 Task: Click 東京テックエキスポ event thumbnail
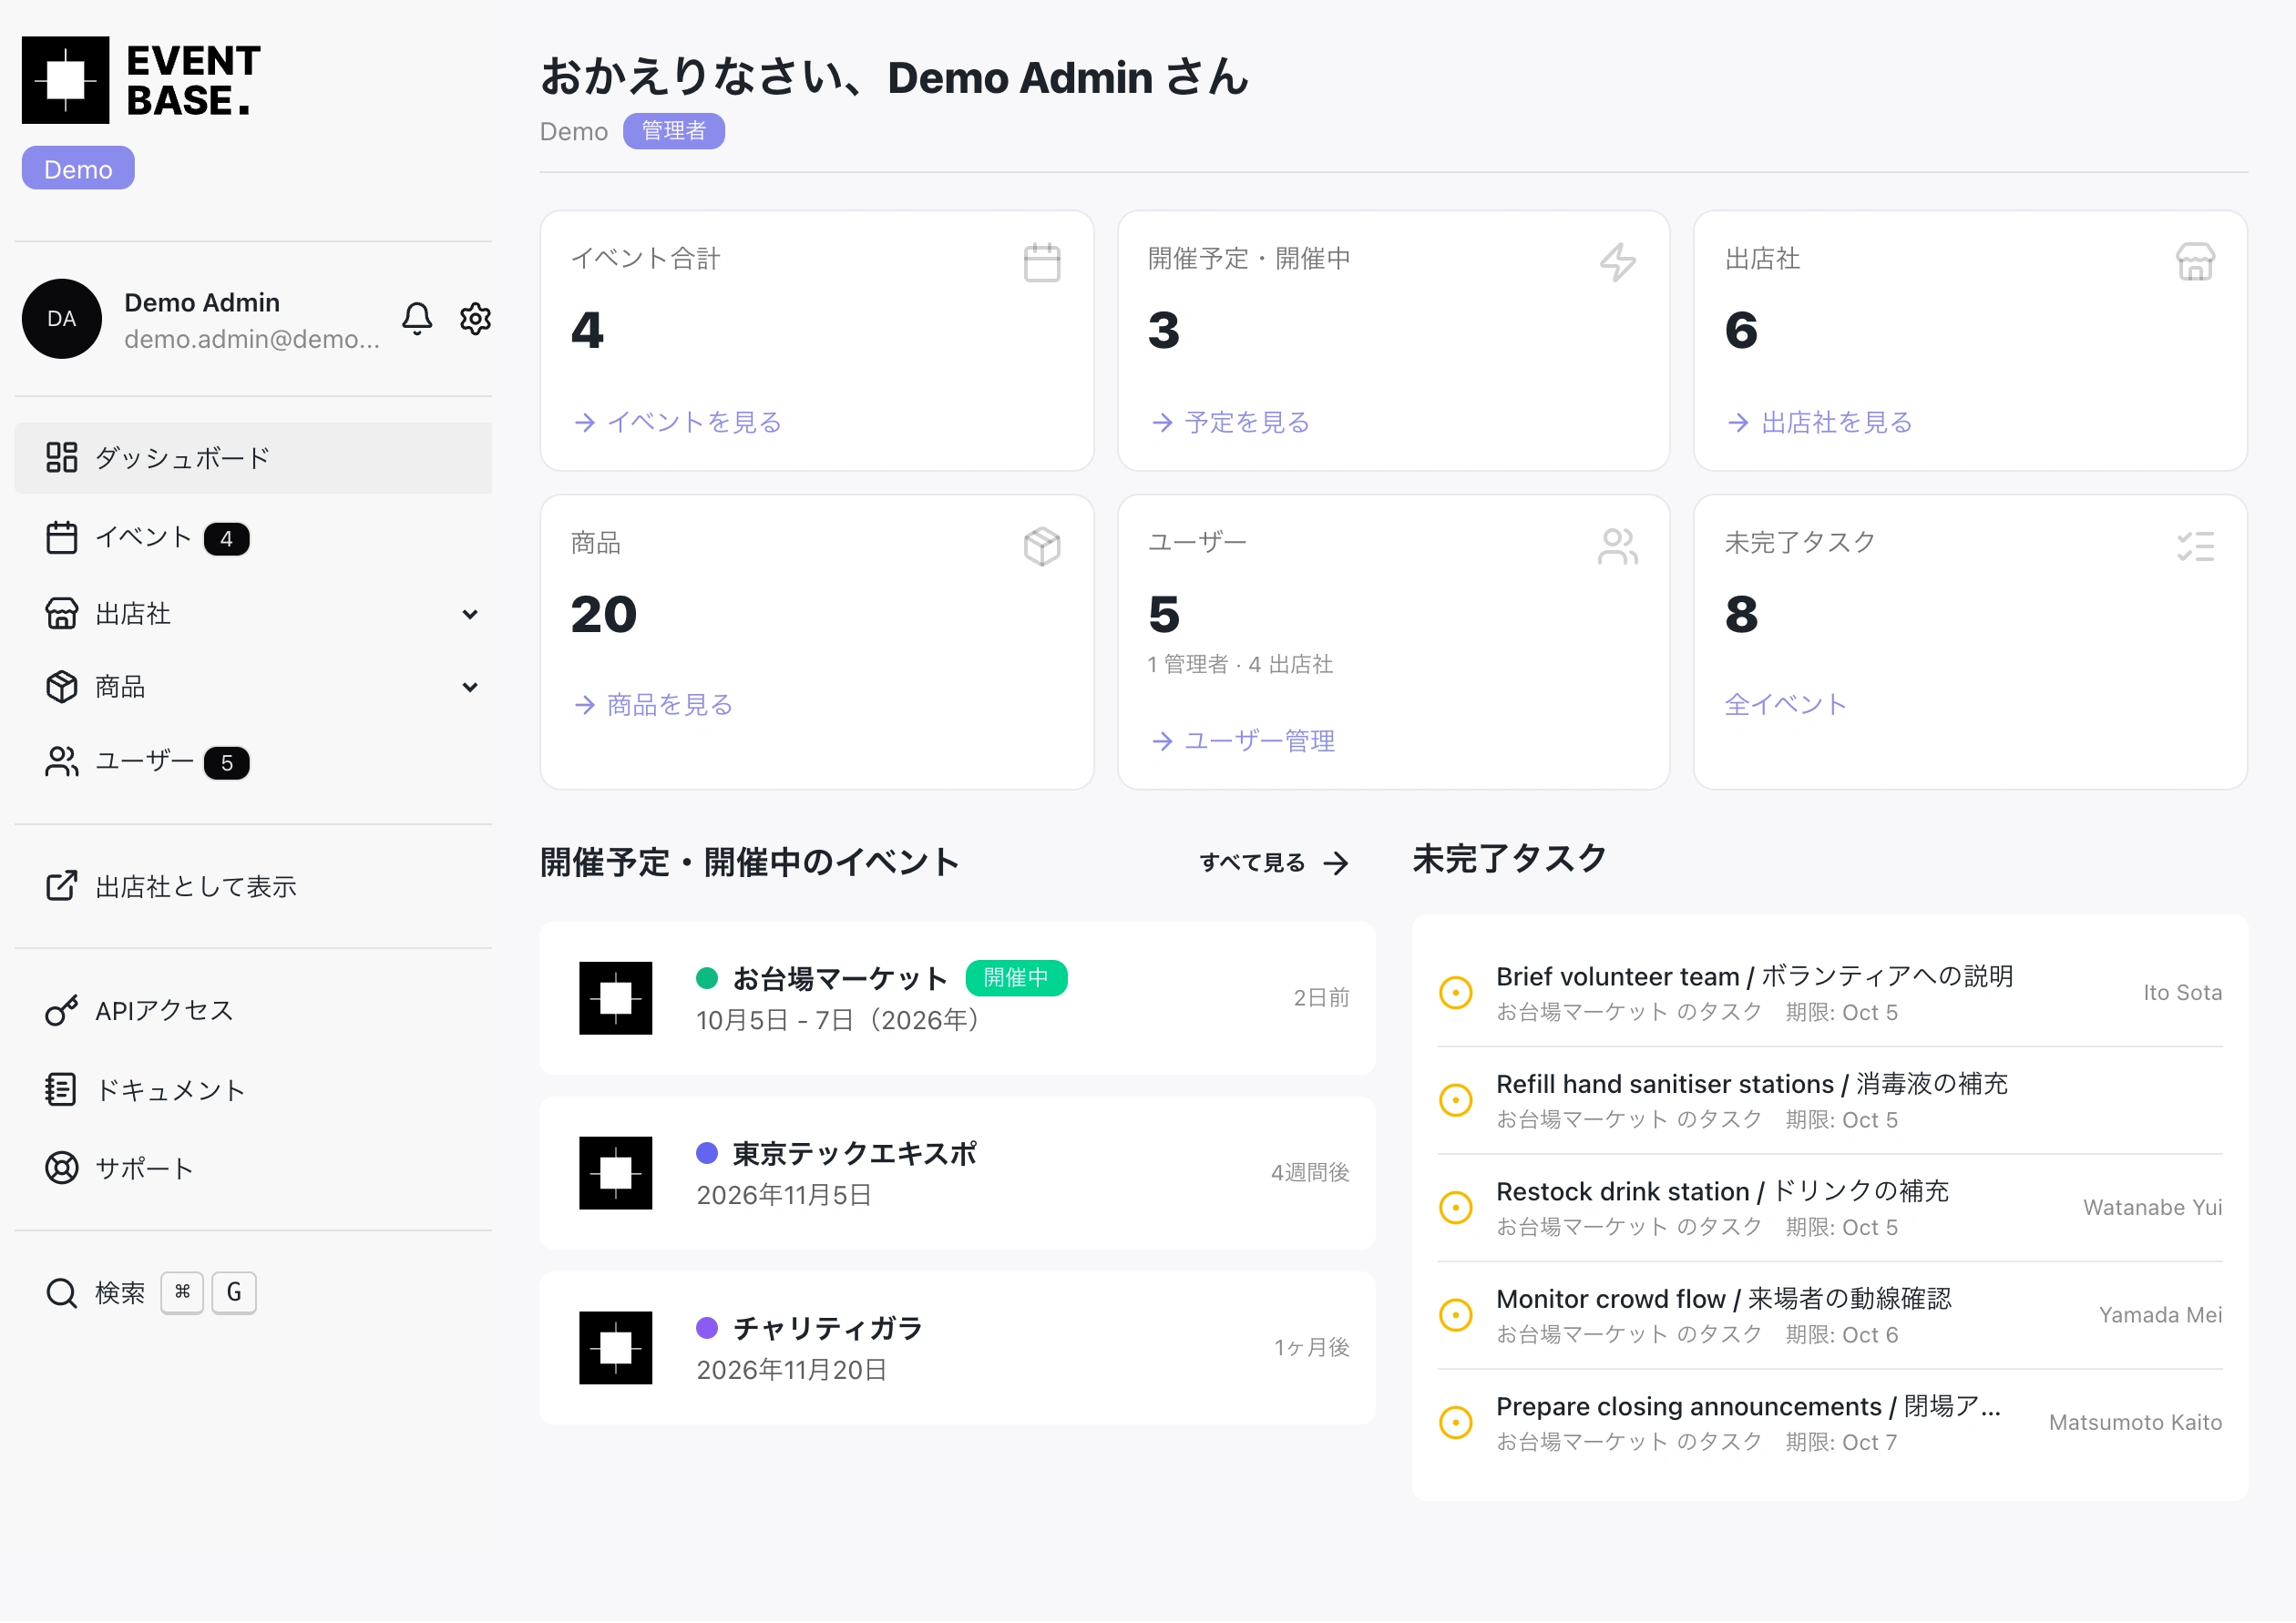(x=616, y=1173)
